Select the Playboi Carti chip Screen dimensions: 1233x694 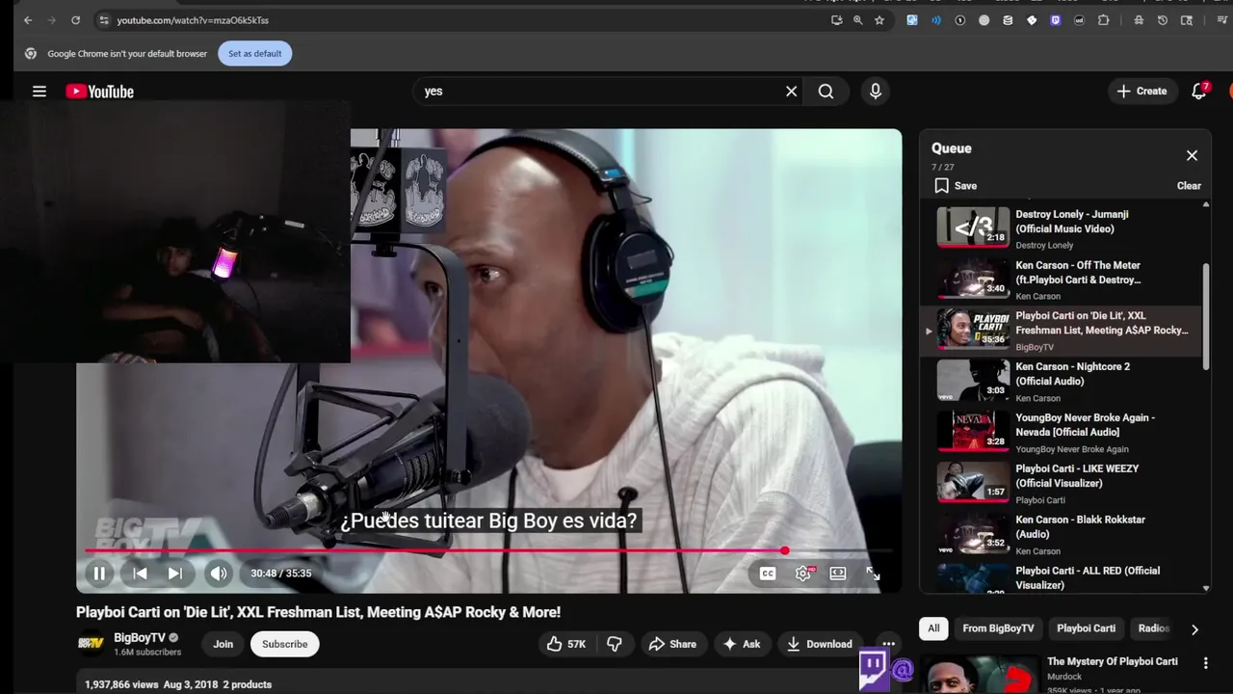pos(1086,628)
